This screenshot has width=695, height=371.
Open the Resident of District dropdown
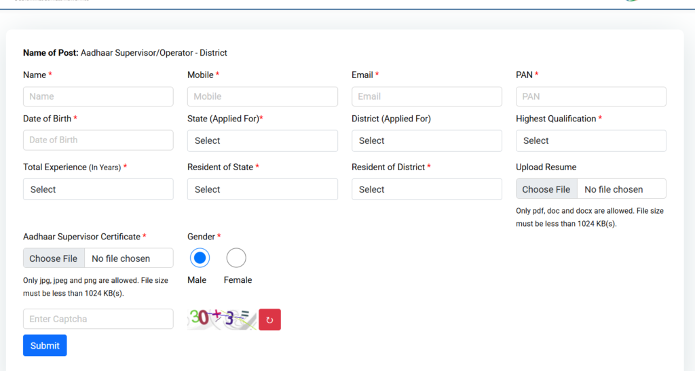(x=427, y=189)
